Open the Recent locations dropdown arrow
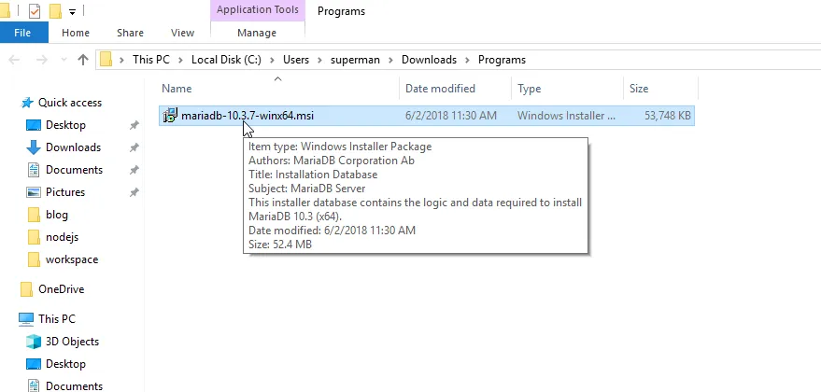Viewport: 821px width, 392px height. point(64,60)
